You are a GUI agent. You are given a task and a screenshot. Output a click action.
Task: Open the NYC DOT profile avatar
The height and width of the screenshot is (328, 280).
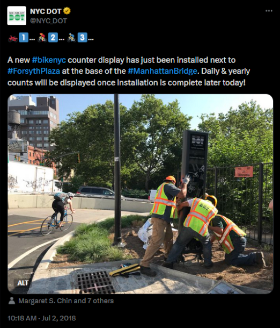point(17,16)
